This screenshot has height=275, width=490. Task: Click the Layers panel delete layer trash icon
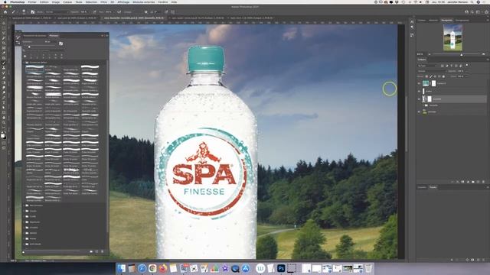[483, 182]
